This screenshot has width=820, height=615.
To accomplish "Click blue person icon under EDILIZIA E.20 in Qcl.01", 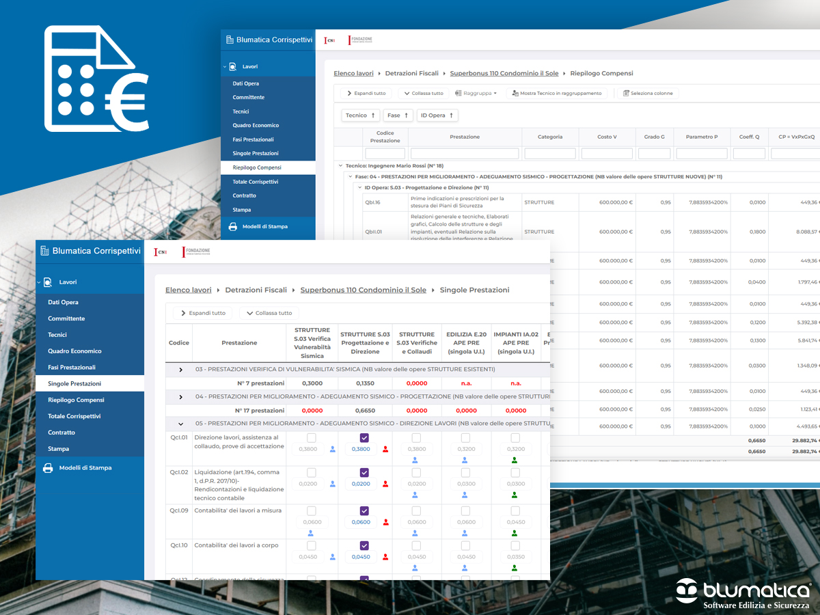I will 465,461.
